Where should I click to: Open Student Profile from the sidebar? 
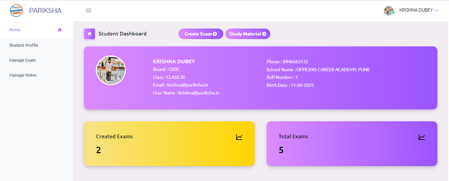click(x=24, y=45)
